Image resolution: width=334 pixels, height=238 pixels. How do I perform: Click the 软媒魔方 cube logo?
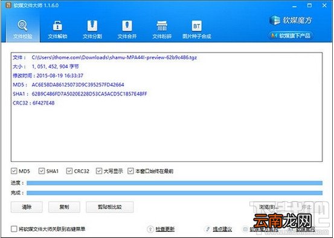click(x=291, y=21)
